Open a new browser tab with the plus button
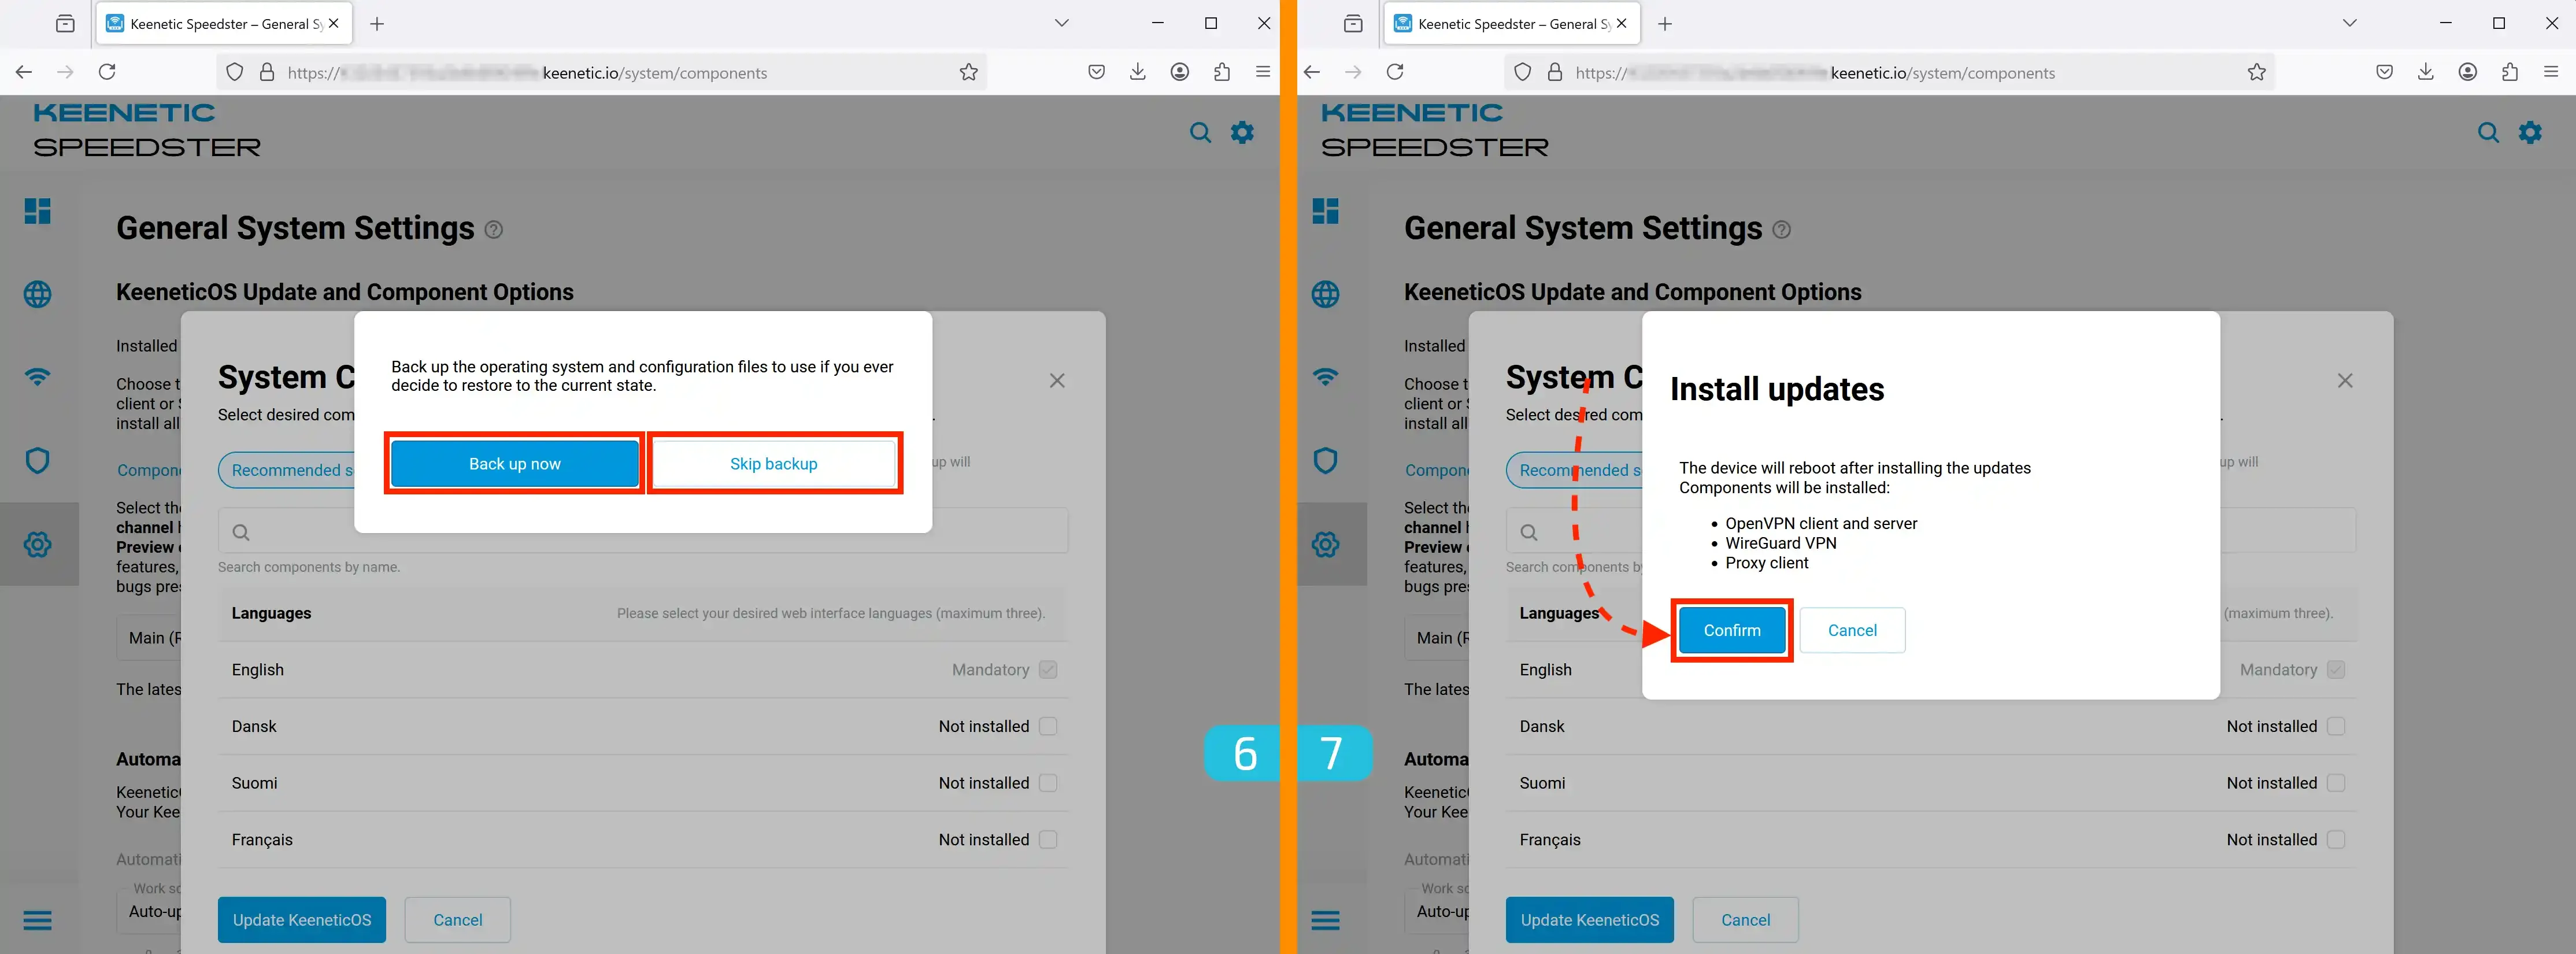The image size is (2576, 954). 377,23
